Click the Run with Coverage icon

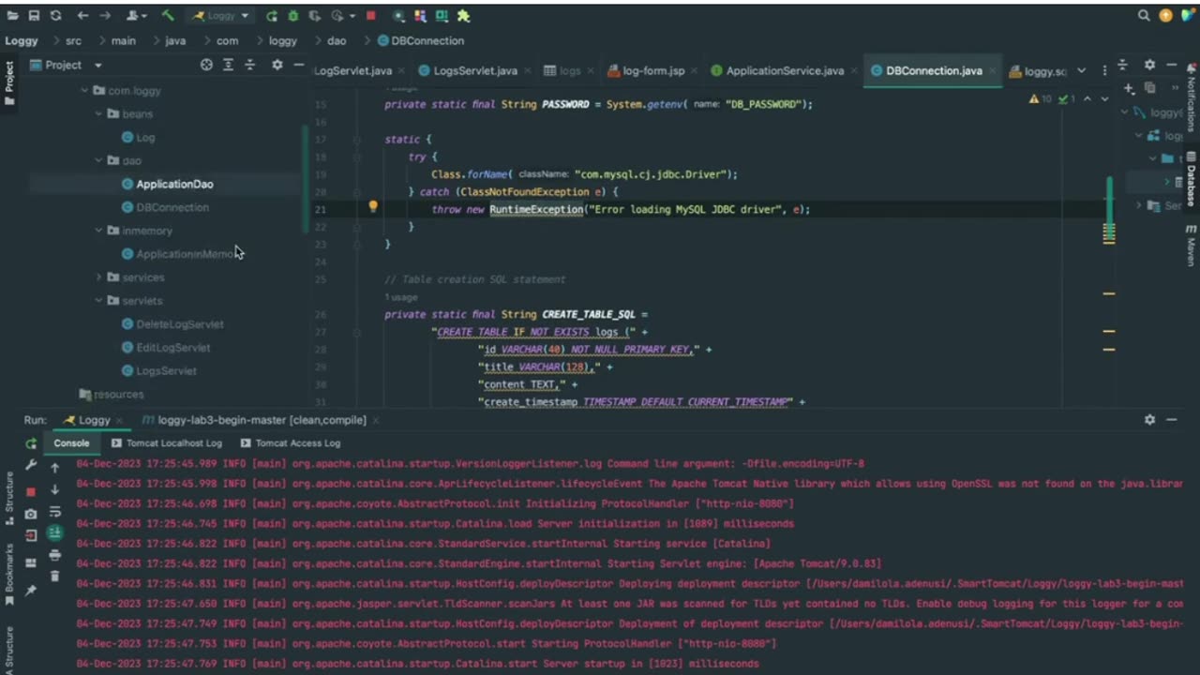click(314, 16)
